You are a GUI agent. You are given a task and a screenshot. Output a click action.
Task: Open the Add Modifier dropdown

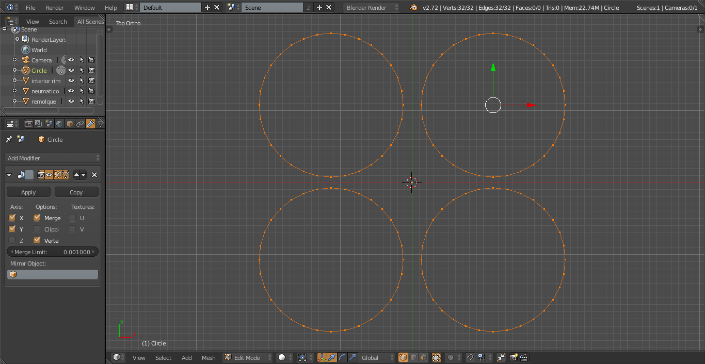point(53,158)
